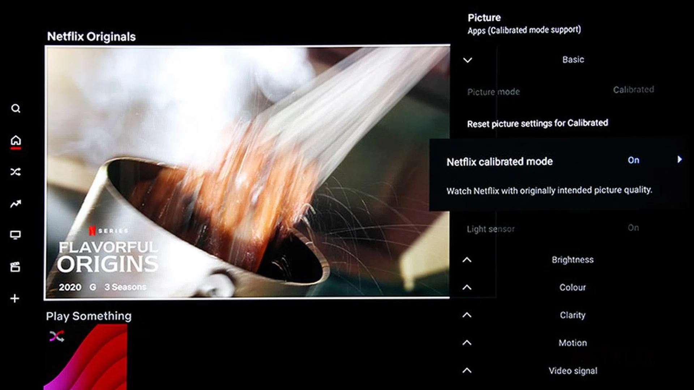Open the Search icon in the sidebar

[x=15, y=108]
